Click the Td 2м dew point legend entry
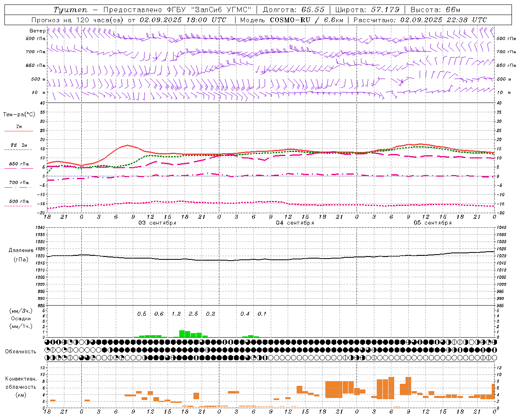Image resolution: width=518 pixels, height=415 pixels. 19,145
